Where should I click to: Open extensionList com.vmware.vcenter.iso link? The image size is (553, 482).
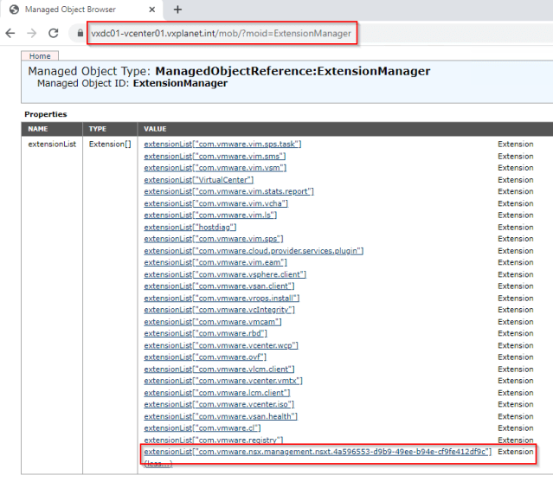[x=219, y=404]
